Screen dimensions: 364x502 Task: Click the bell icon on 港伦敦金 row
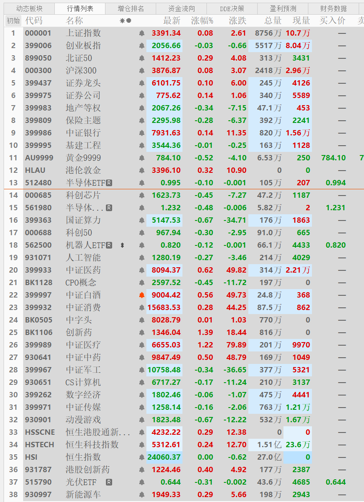(142, 170)
